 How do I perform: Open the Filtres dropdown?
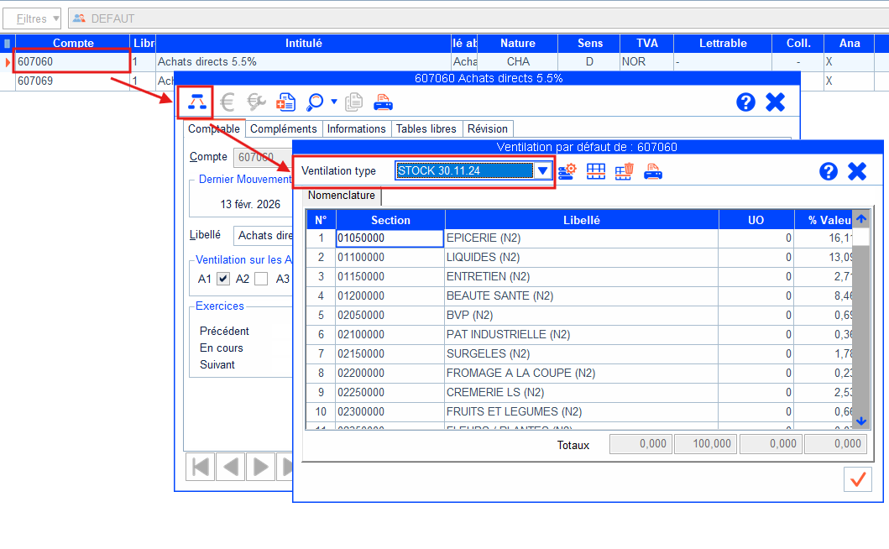pos(34,18)
